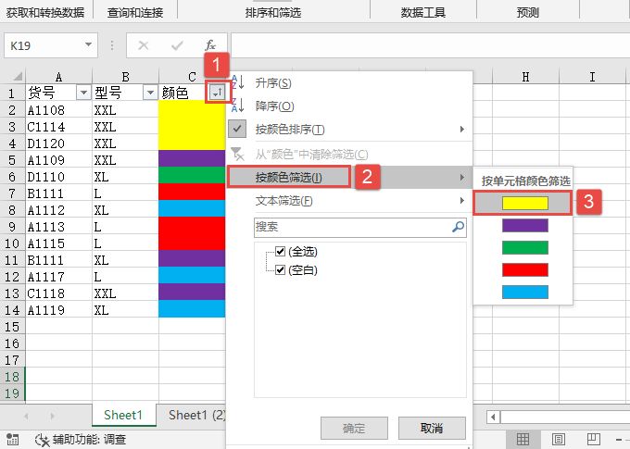Click the Name Box showing K19
The image size is (630, 449).
(44, 45)
